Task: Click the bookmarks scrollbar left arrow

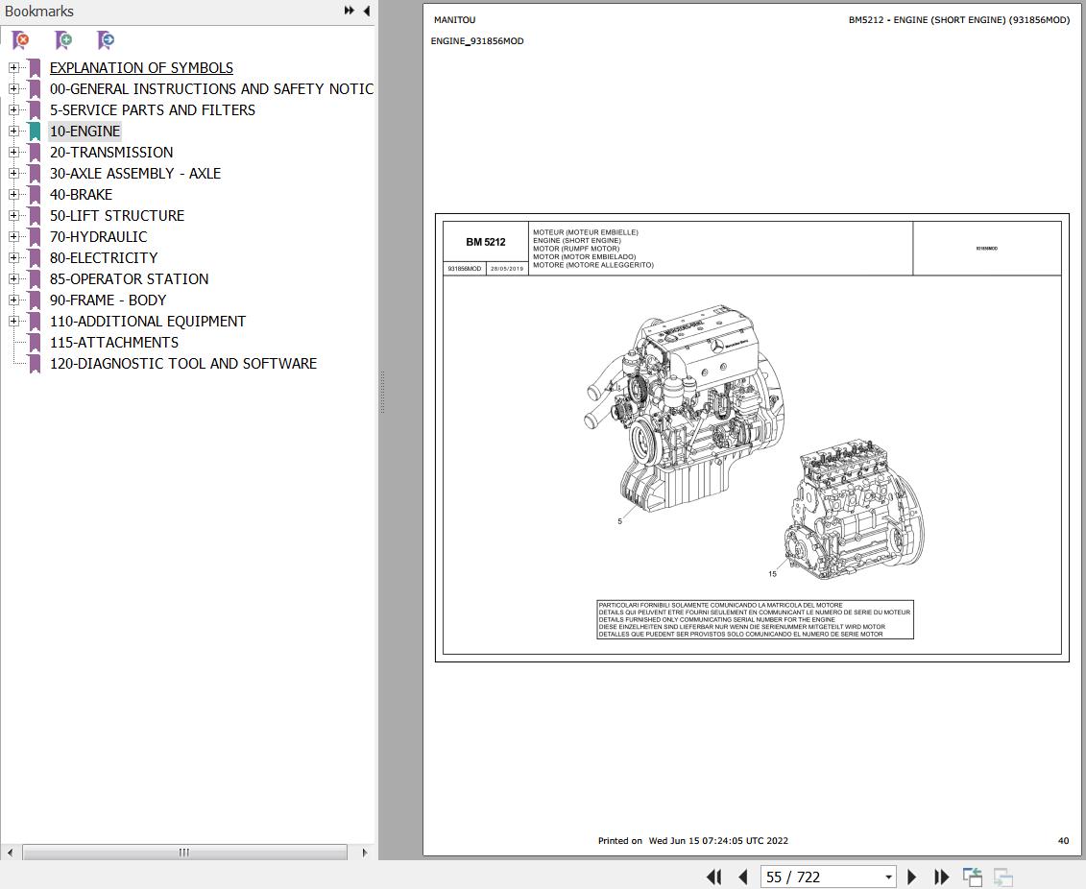Action: (10, 853)
